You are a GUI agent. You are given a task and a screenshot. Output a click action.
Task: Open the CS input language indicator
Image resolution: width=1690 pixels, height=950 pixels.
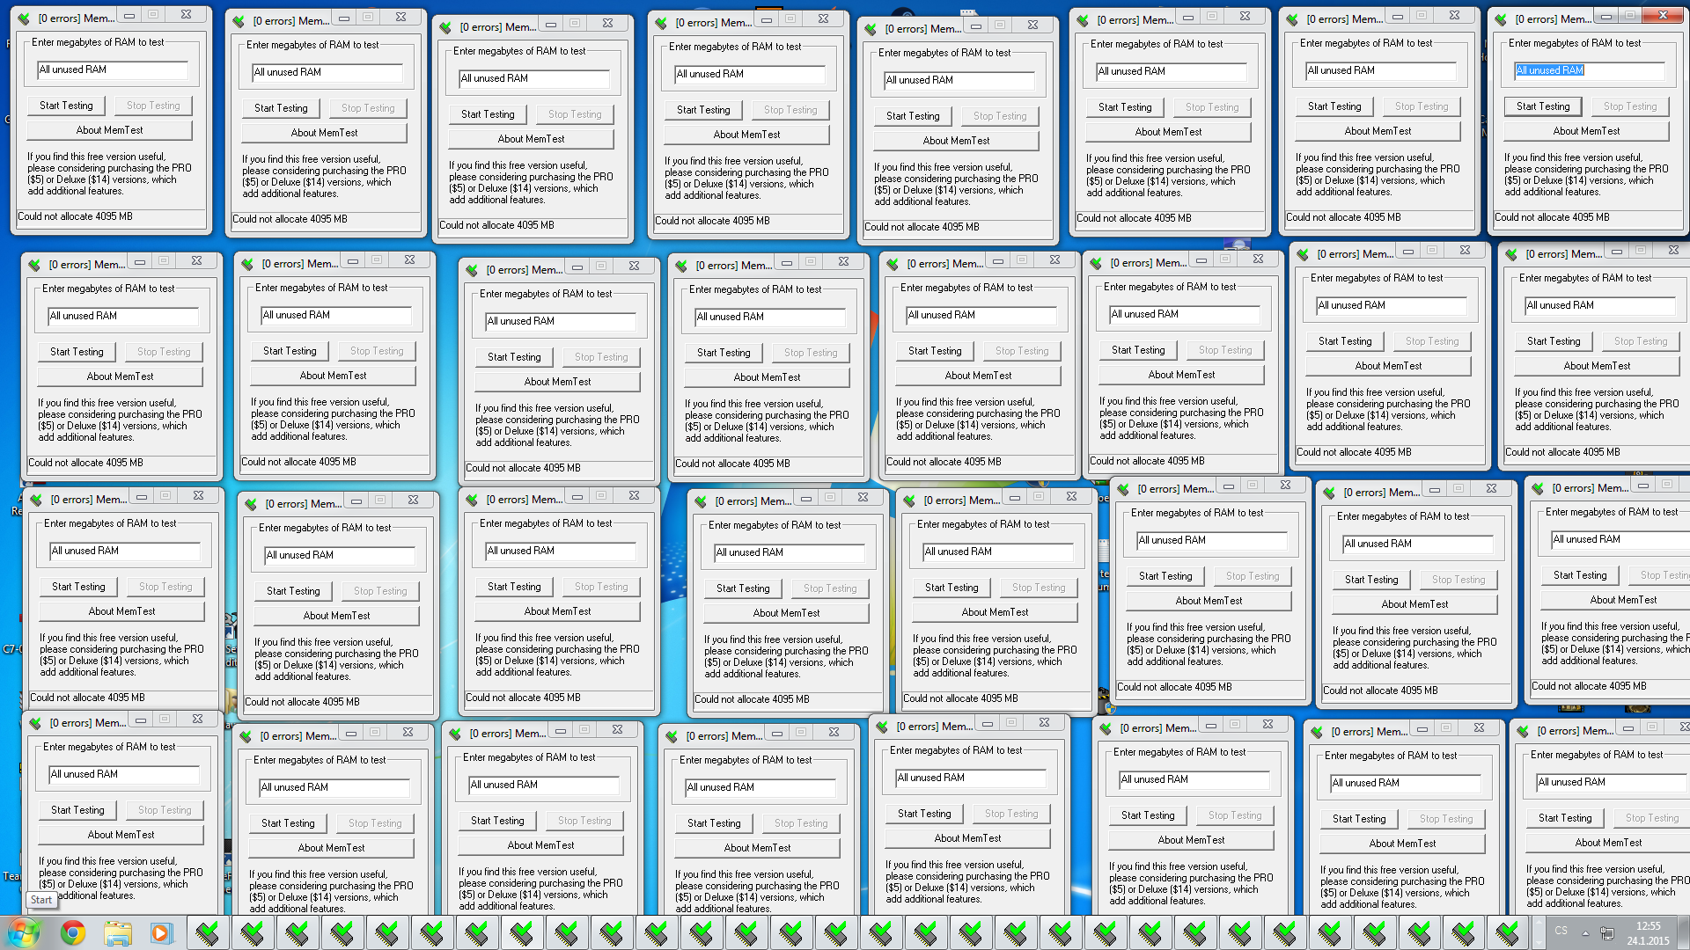pyautogui.click(x=1561, y=931)
